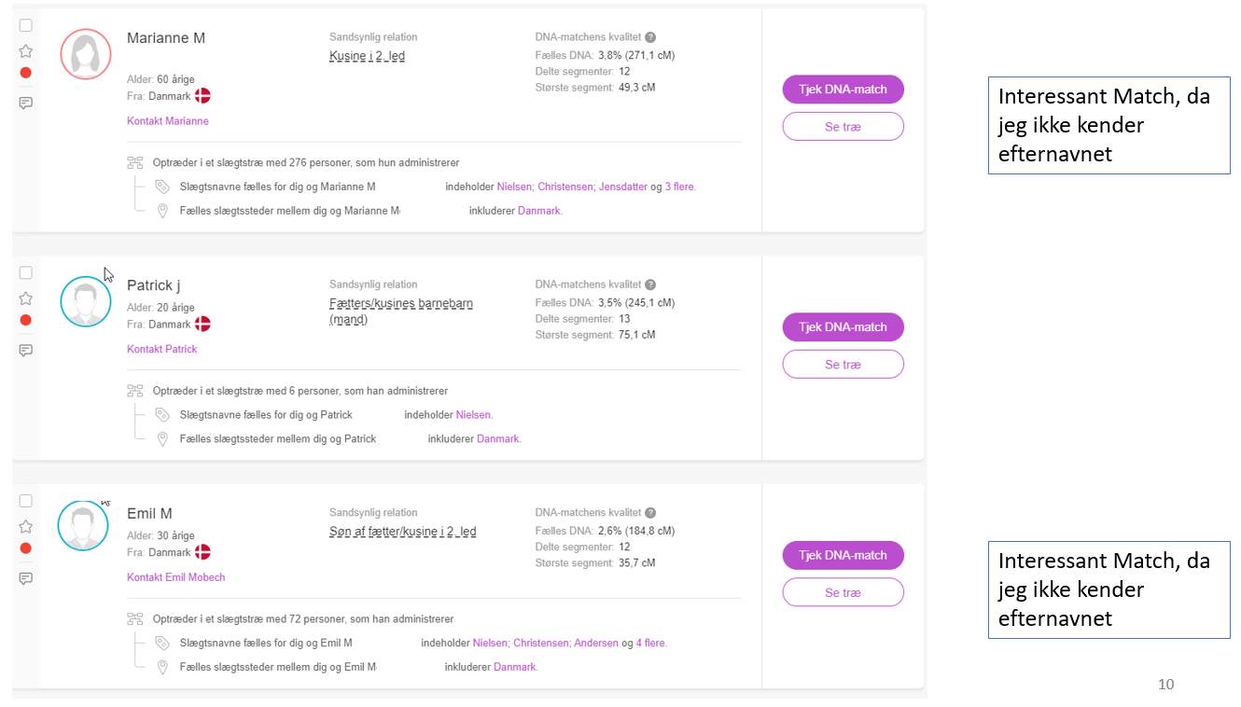Open 'Kusine i 2. led' relation details
Viewport: 1241px width, 707px height.
point(367,56)
